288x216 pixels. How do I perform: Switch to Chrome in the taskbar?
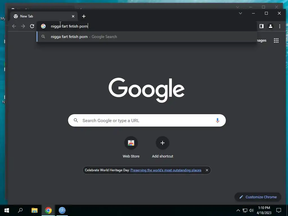48,210
